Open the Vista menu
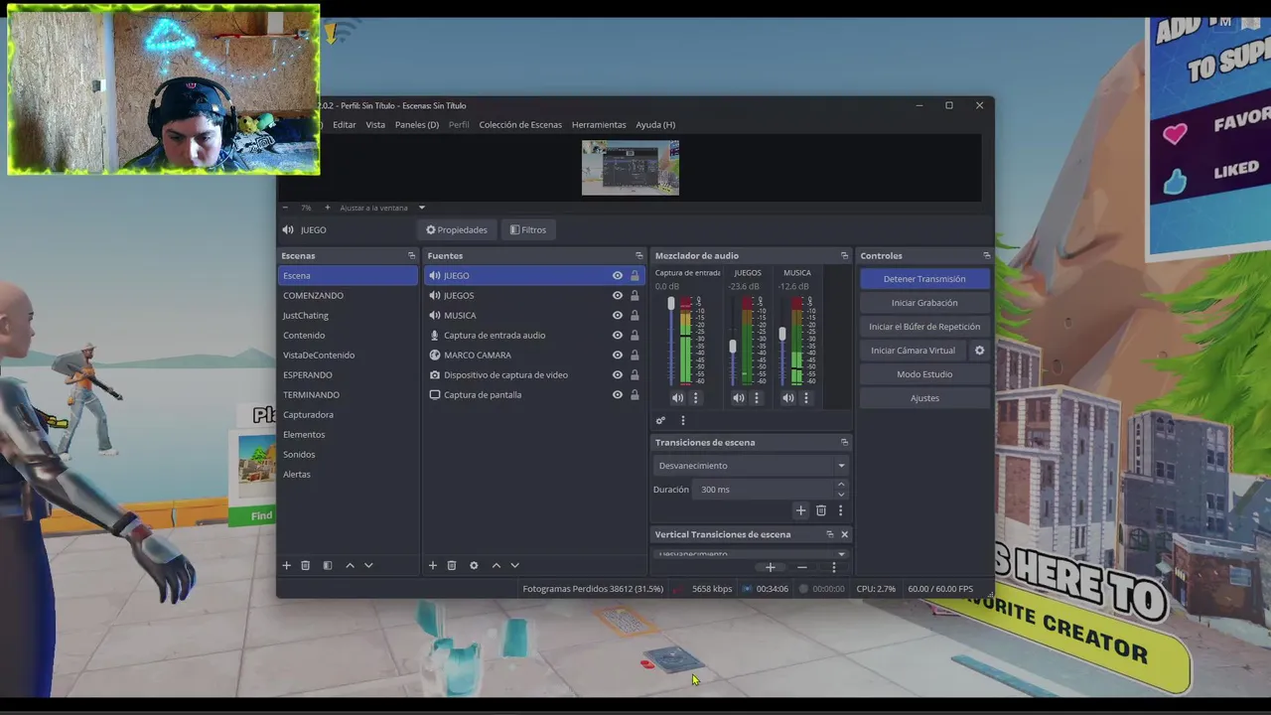 pos(375,125)
